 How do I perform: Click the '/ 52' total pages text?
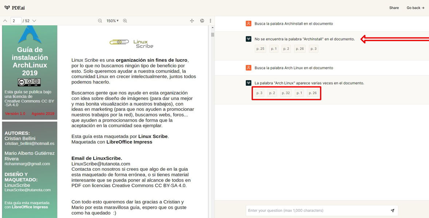pos(26,21)
